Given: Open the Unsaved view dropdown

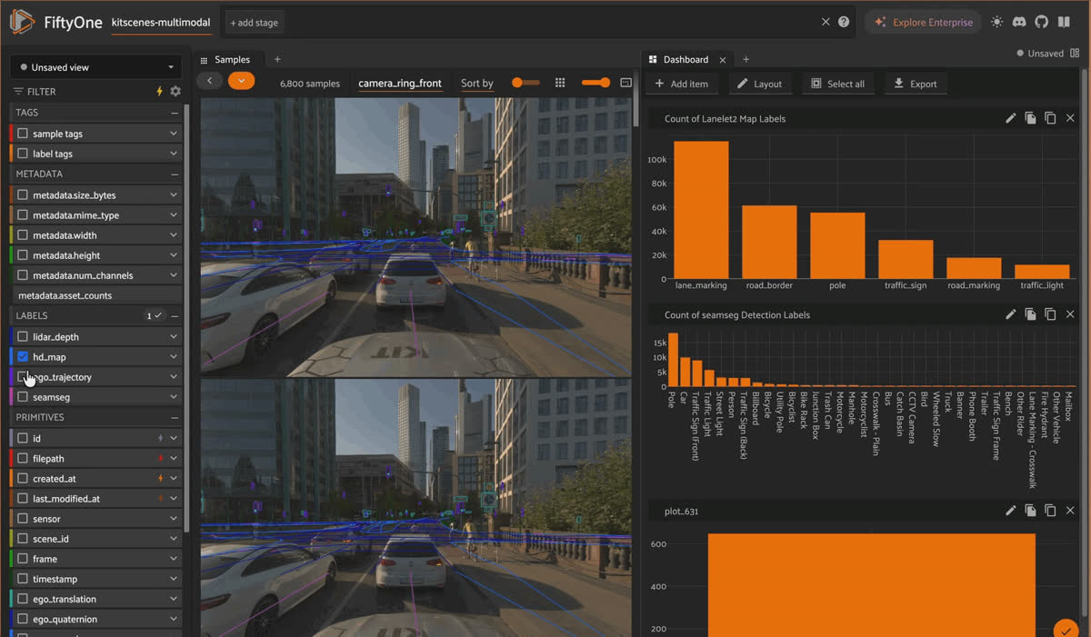Looking at the screenshot, I should point(95,67).
